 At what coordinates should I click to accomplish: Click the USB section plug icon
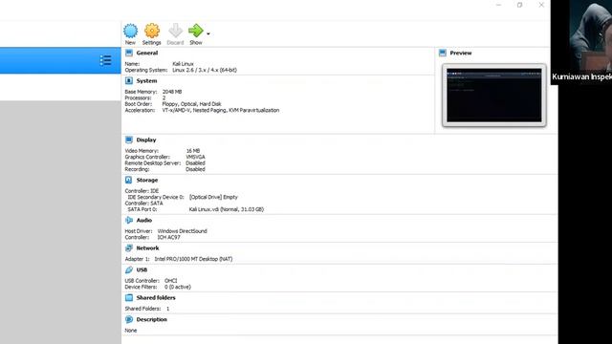tap(129, 269)
